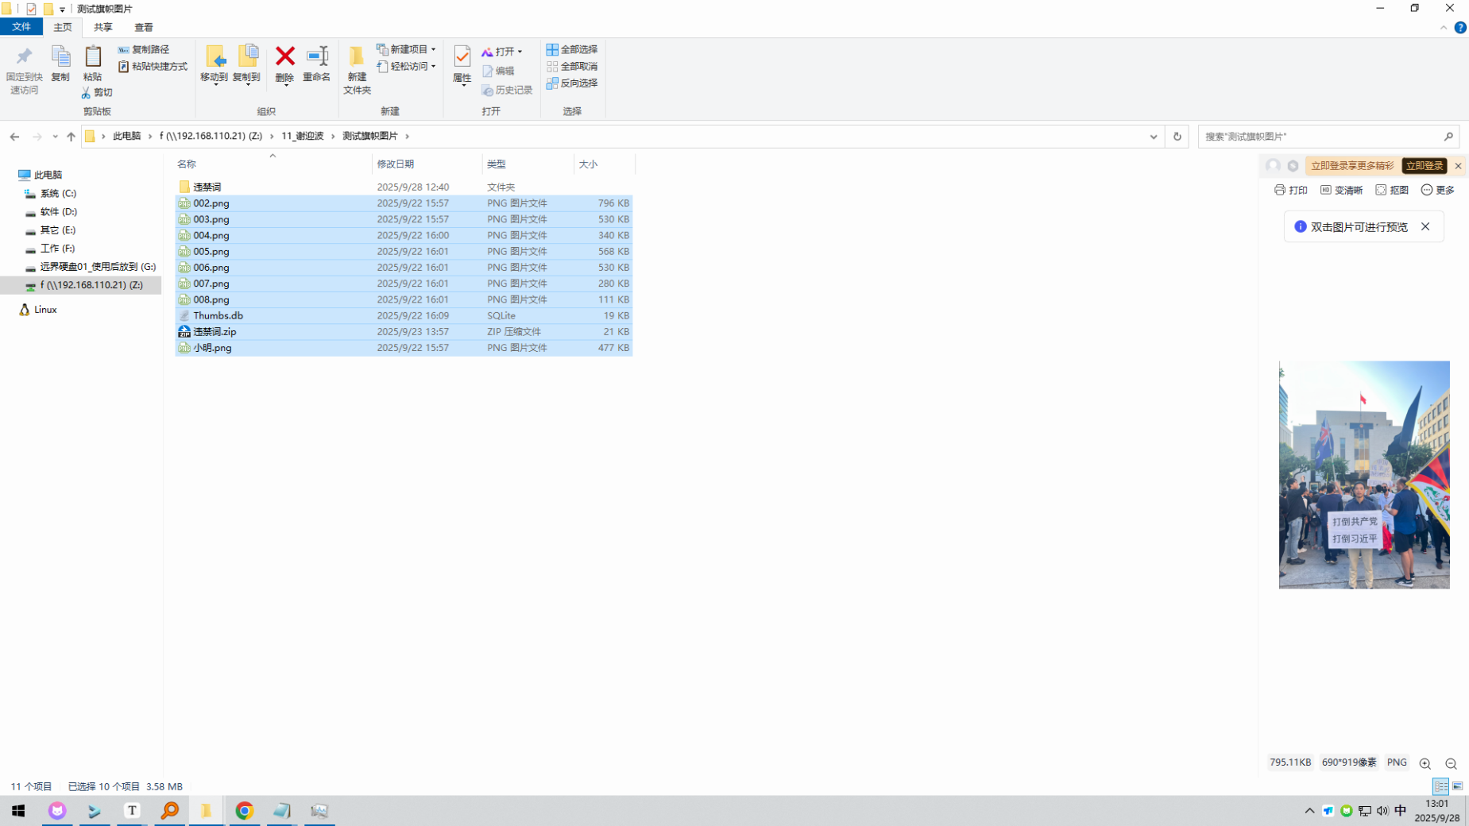Click the New Folder icon
Viewport: 1469px width, 826px height.
click(357, 68)
